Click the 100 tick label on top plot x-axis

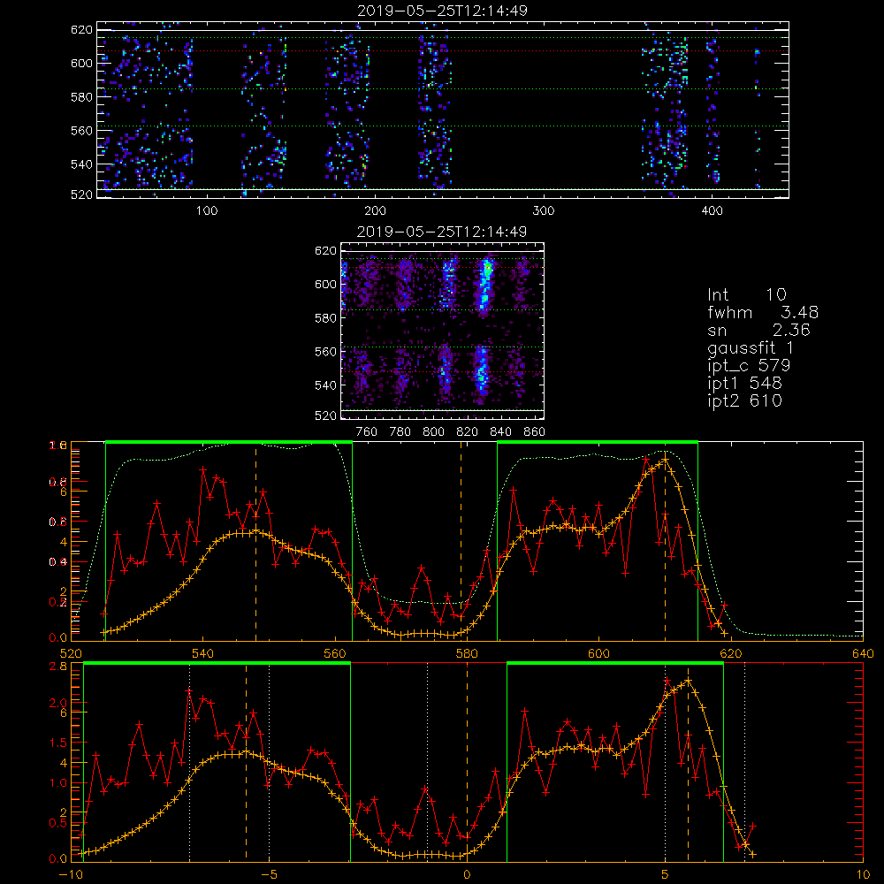tap(207, 211)
